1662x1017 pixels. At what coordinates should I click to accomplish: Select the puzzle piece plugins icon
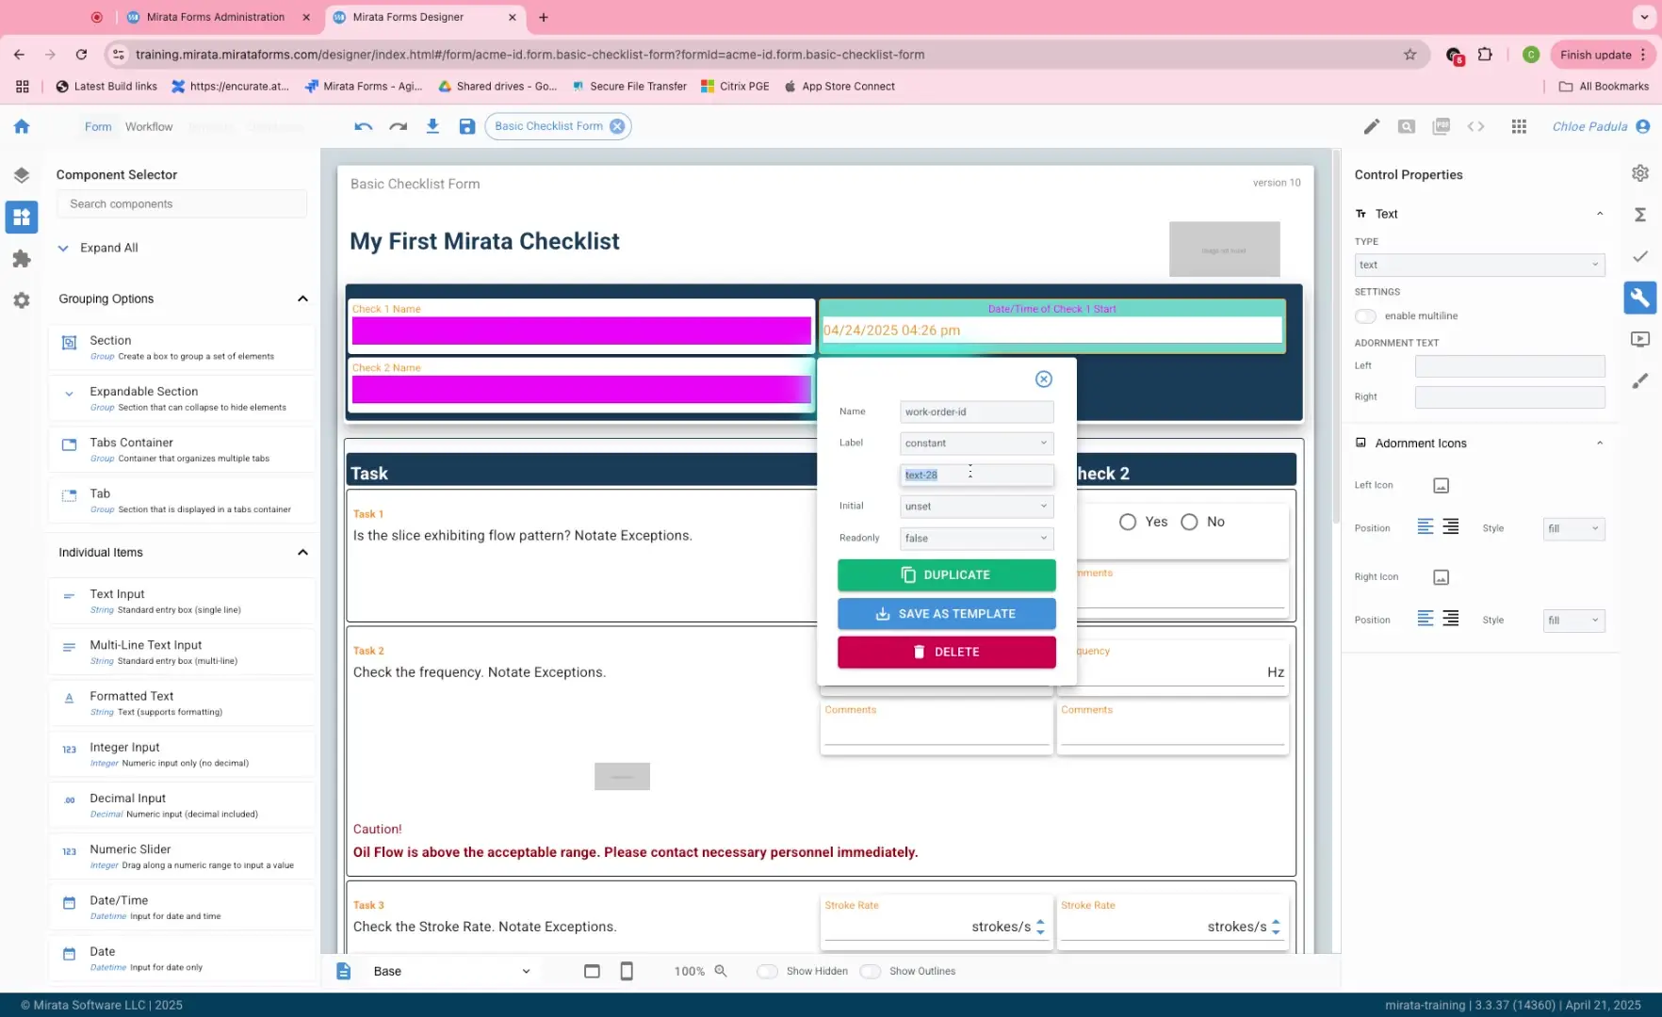(x=22, y=258)
